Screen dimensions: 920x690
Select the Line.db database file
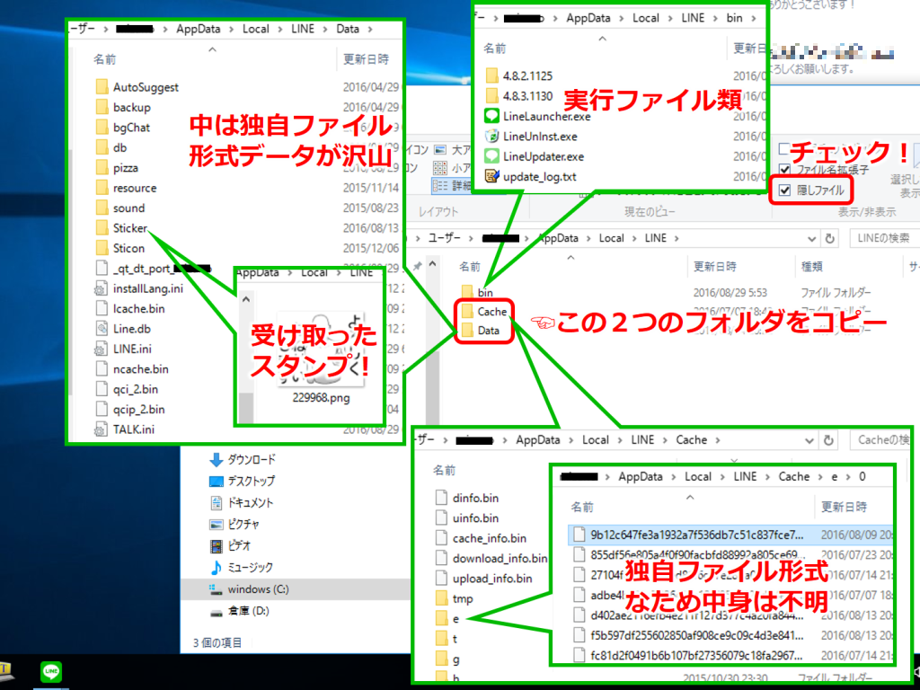pyautogui.click(x=123, y=329)
